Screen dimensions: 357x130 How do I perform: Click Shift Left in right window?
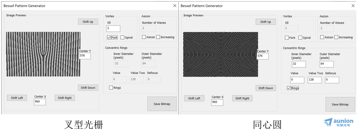coord(194,98)
